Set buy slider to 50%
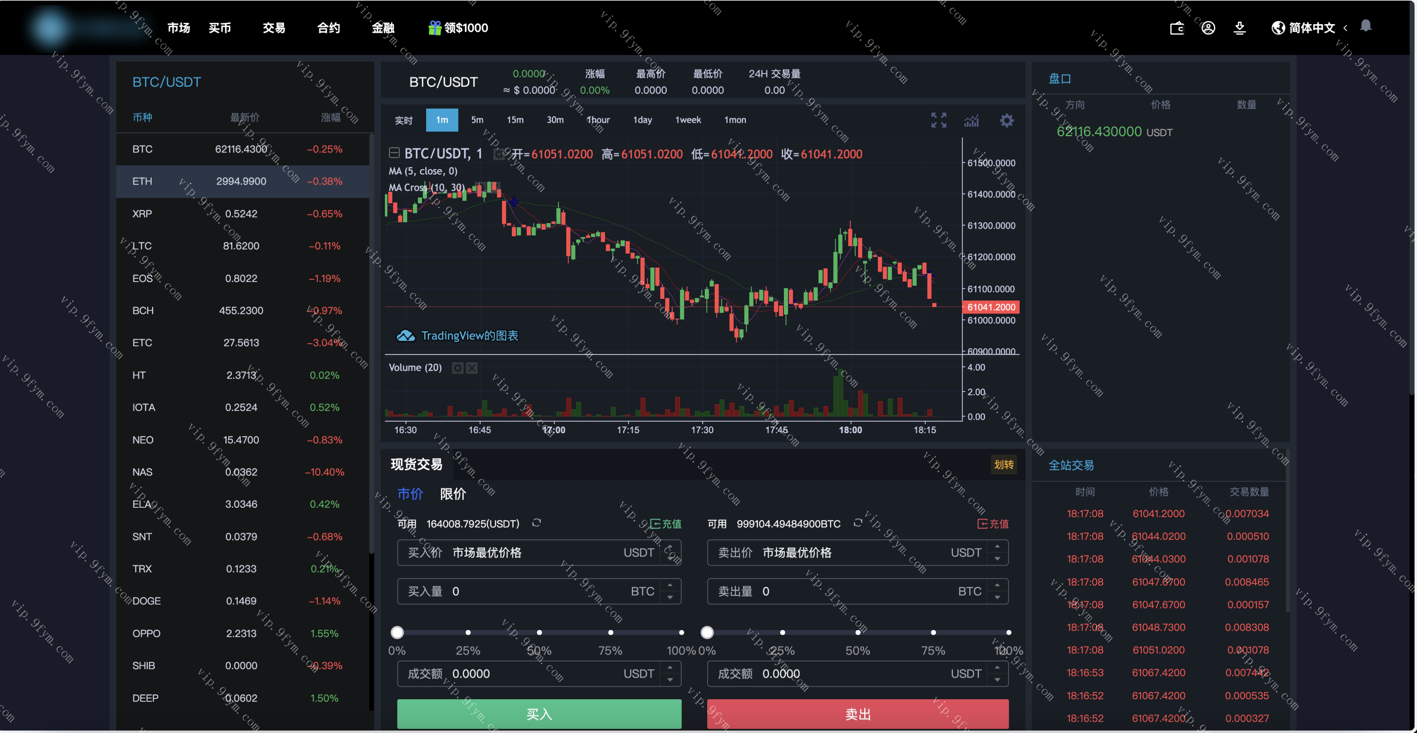Screen dimensions: 1417x733 (539, 632)
